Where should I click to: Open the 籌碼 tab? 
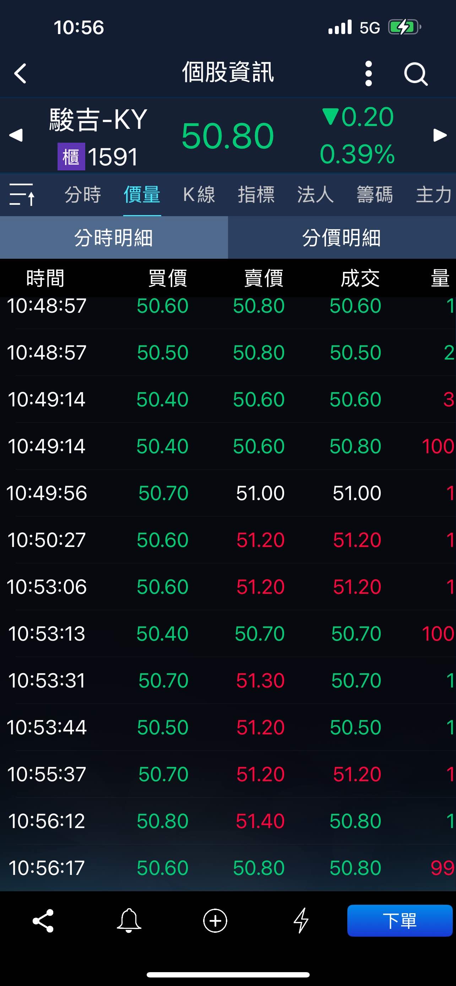coord(375,195)
